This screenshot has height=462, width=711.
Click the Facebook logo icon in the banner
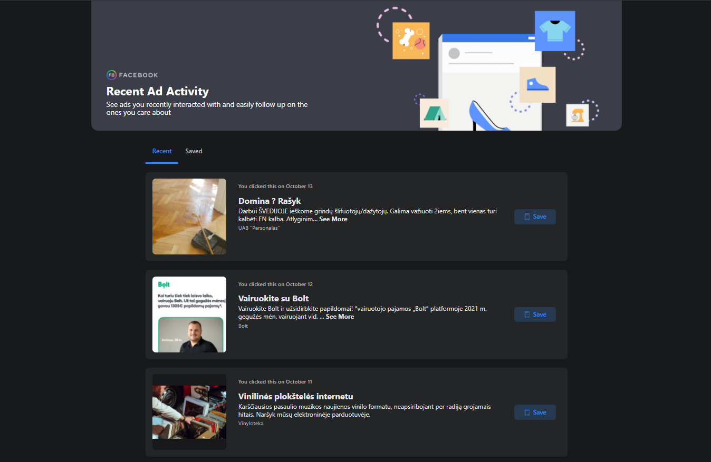pyautogui.click(x=111, y=75)
